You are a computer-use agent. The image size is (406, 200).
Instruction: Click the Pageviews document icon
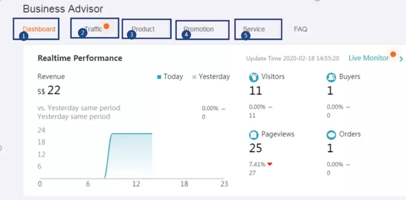[253, 135]
